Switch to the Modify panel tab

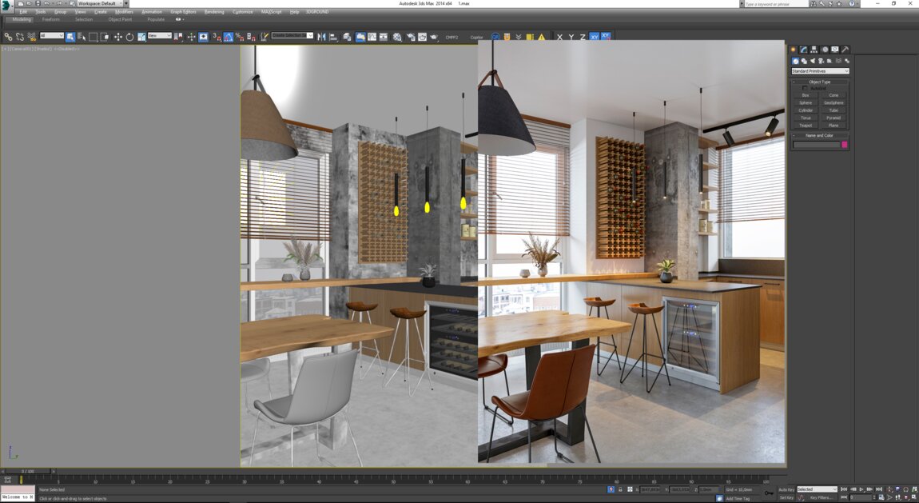(x=804, y=50)
